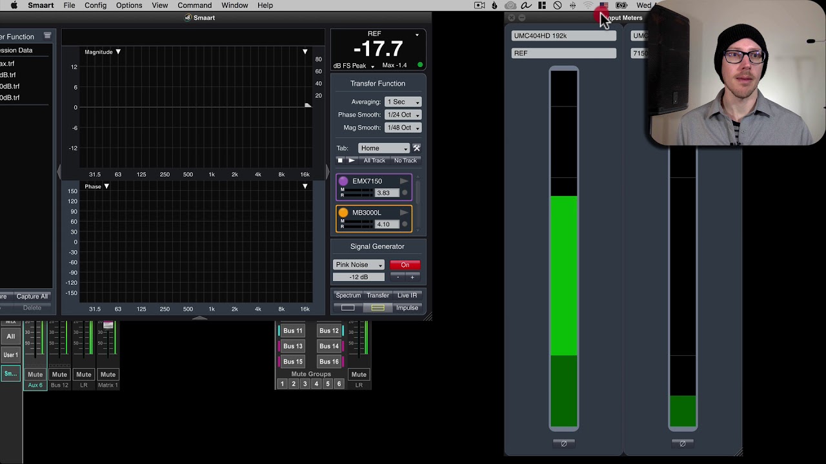Click the Capture All button
This screenshot has height=464, width=826.
(32, 296)
